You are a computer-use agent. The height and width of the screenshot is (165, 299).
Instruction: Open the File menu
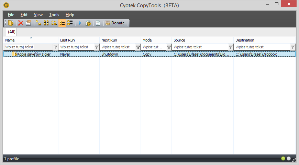click(11, 15)
